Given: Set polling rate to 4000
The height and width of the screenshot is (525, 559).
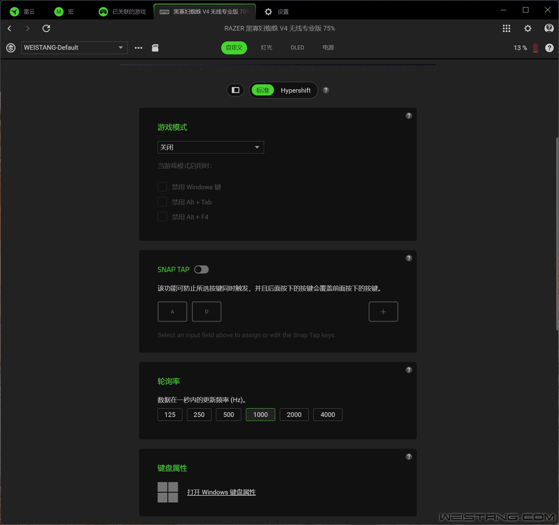Looking at the screenshot, I should pos(328,414).
